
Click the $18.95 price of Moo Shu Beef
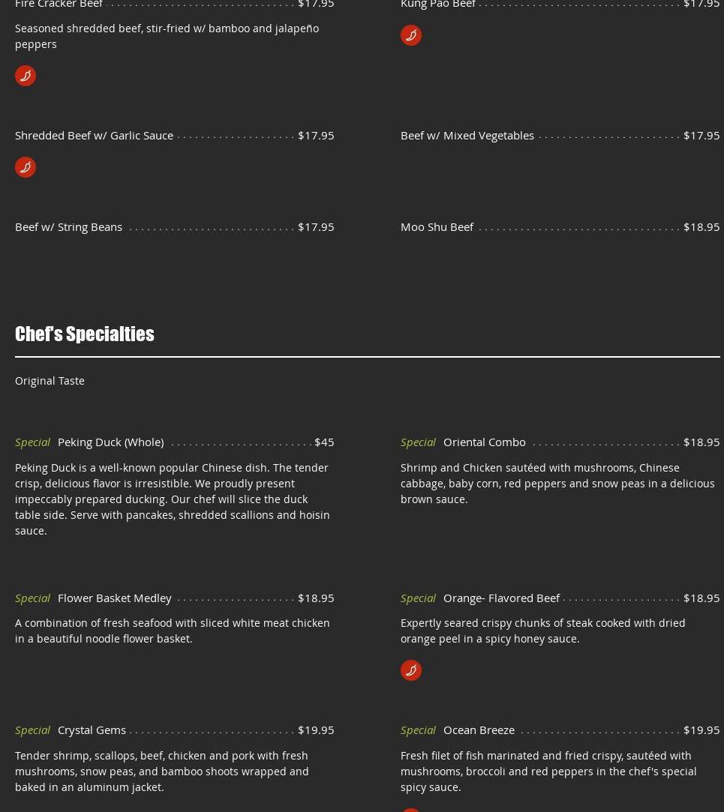pyautogui.click(x=701, y=227)
